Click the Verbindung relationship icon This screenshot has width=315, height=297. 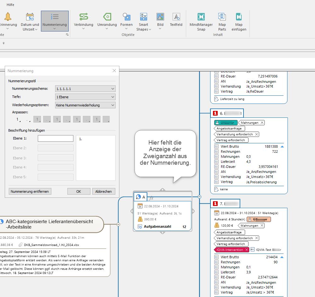(x=83, y=17)
